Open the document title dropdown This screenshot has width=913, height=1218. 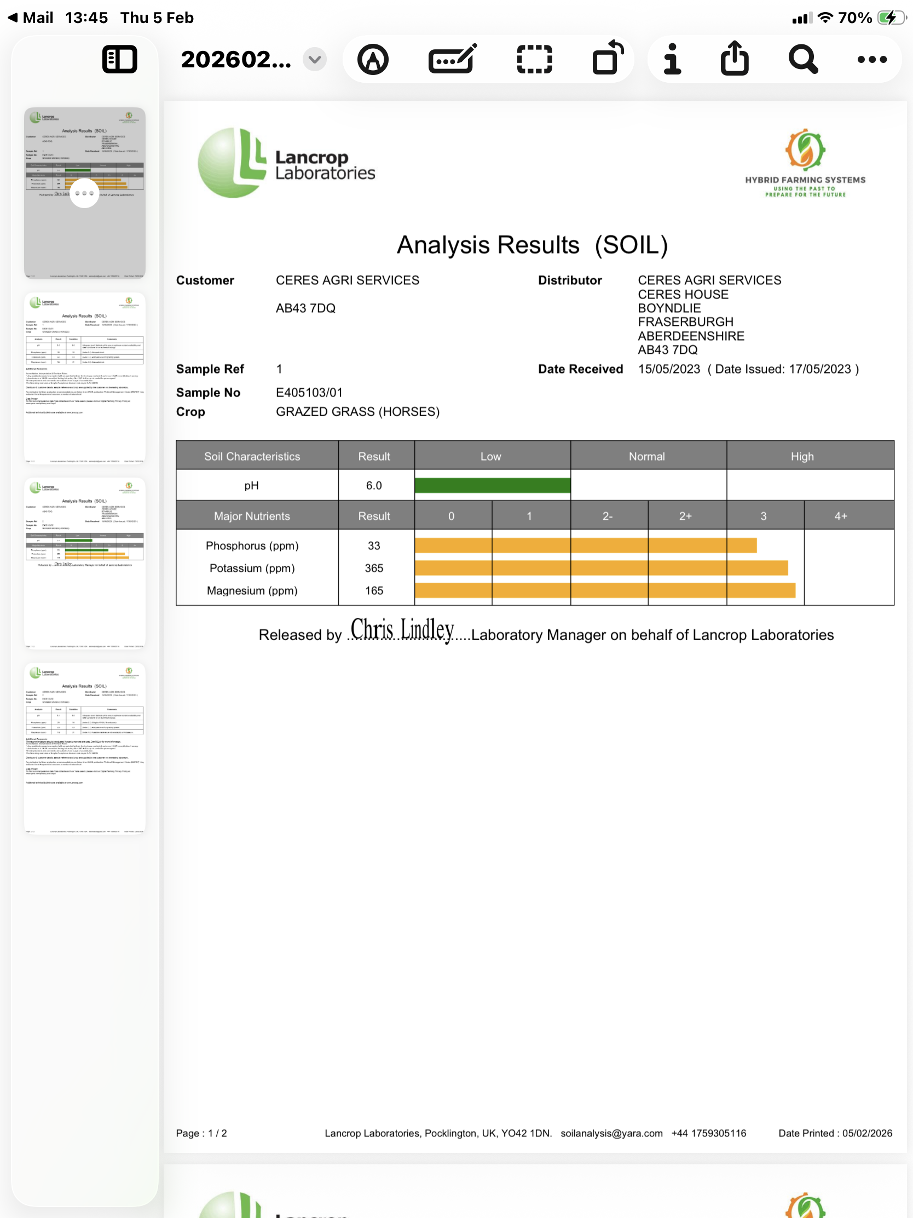click(314, 59)
